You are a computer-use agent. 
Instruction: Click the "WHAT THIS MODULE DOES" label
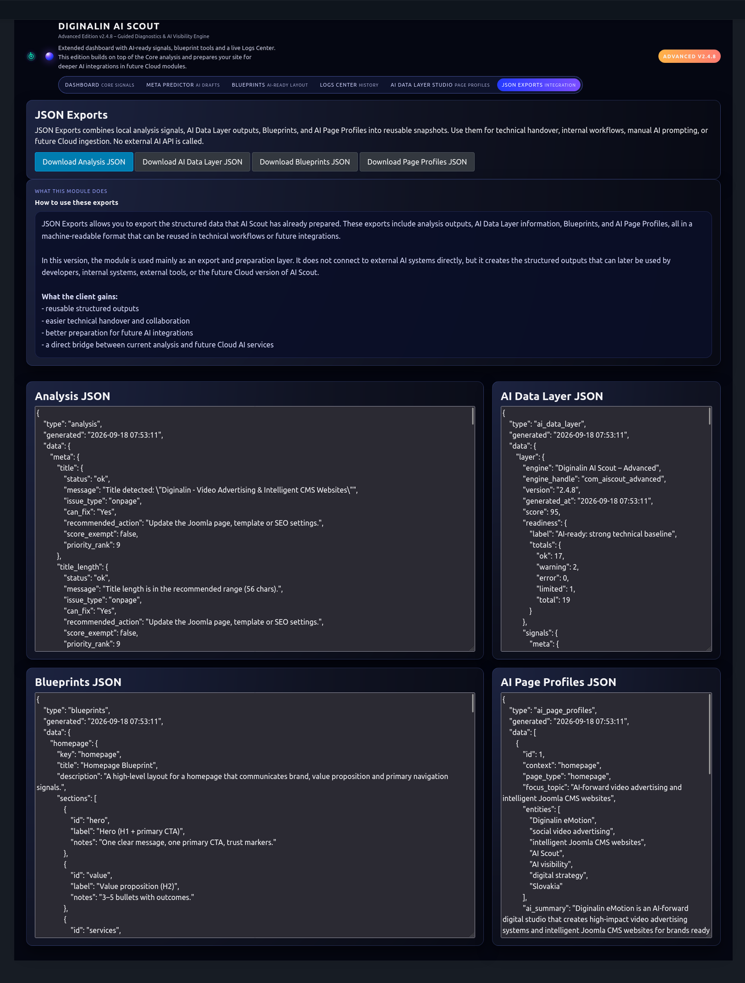(x=71, y=191)
